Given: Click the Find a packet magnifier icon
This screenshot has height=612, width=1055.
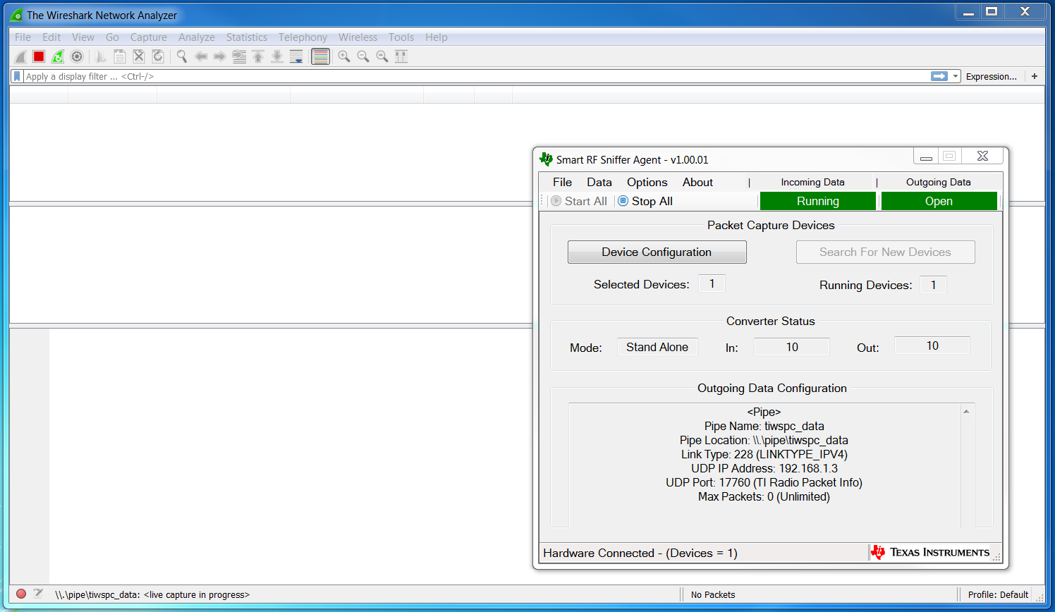Looking at the screenshot, I should (181, 56).
